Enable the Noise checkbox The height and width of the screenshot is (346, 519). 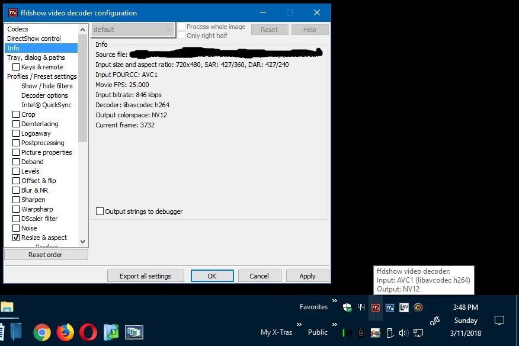click(x=16, y=228)
